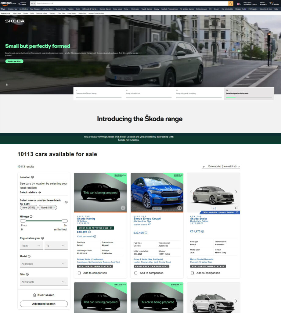Expand Skoda Scala image to fullscreen
Image resolution: width=281 pixels, height=313 pixels.
(x=236, y=208)
